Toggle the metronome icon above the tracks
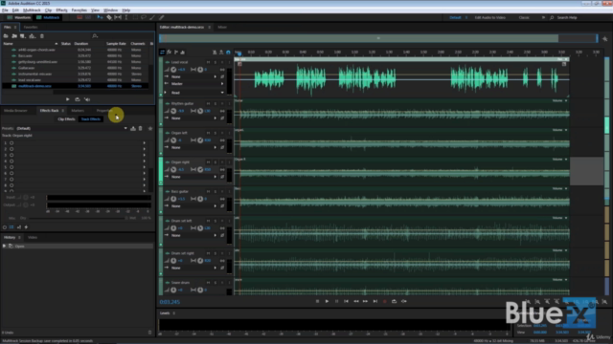The height and width of the screenshot is (344, 613). coord(215,53)
